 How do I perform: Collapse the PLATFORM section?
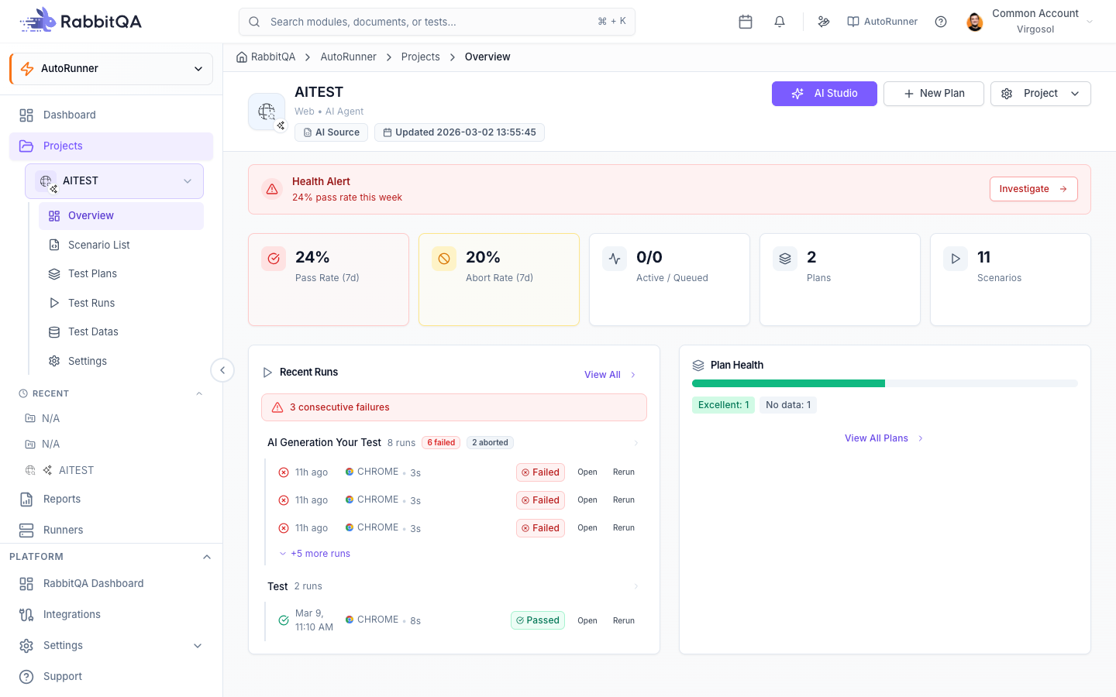pyautogui.click(x=207, y=557)
